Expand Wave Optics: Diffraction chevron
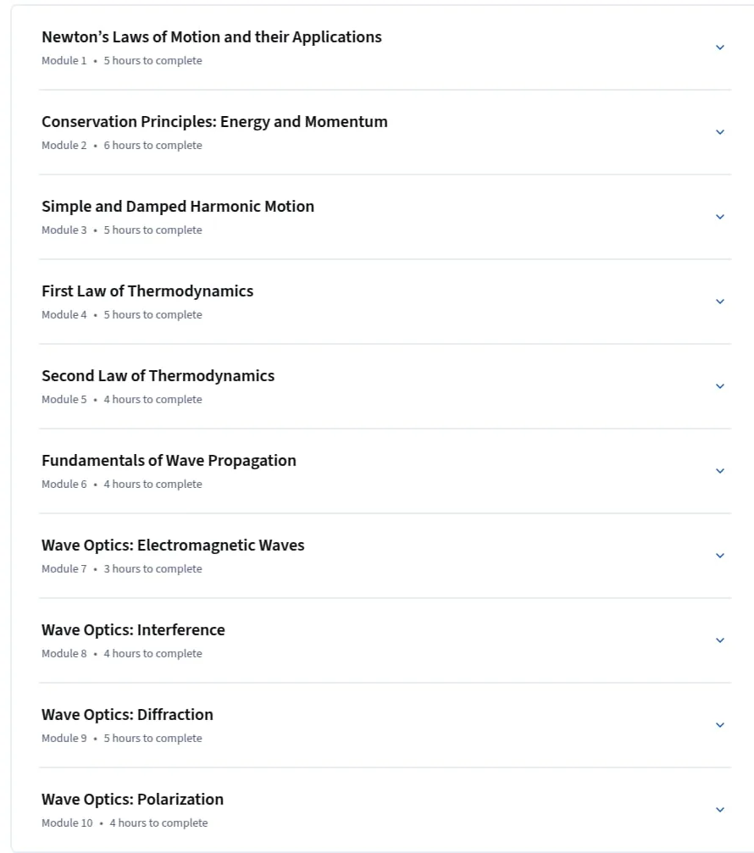This screenshot has height=853, width=754. click(720, 725)
